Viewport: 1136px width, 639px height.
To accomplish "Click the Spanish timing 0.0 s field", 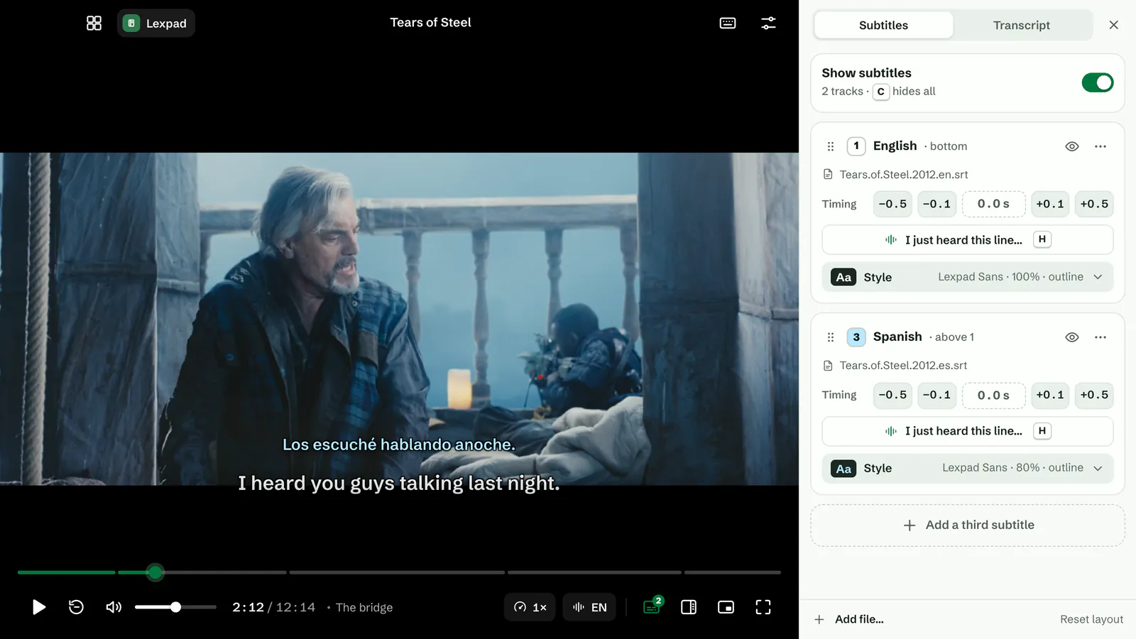I will click(x=993, y=395).
